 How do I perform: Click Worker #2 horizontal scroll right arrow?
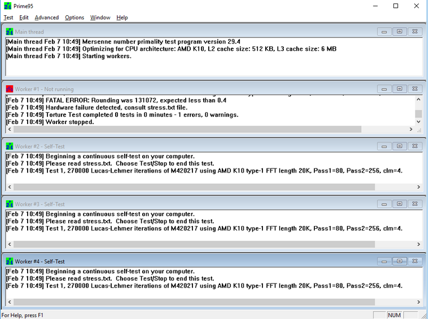tap(419, 187)
